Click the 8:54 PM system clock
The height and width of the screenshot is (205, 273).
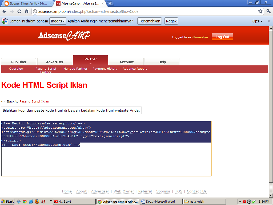264,202
